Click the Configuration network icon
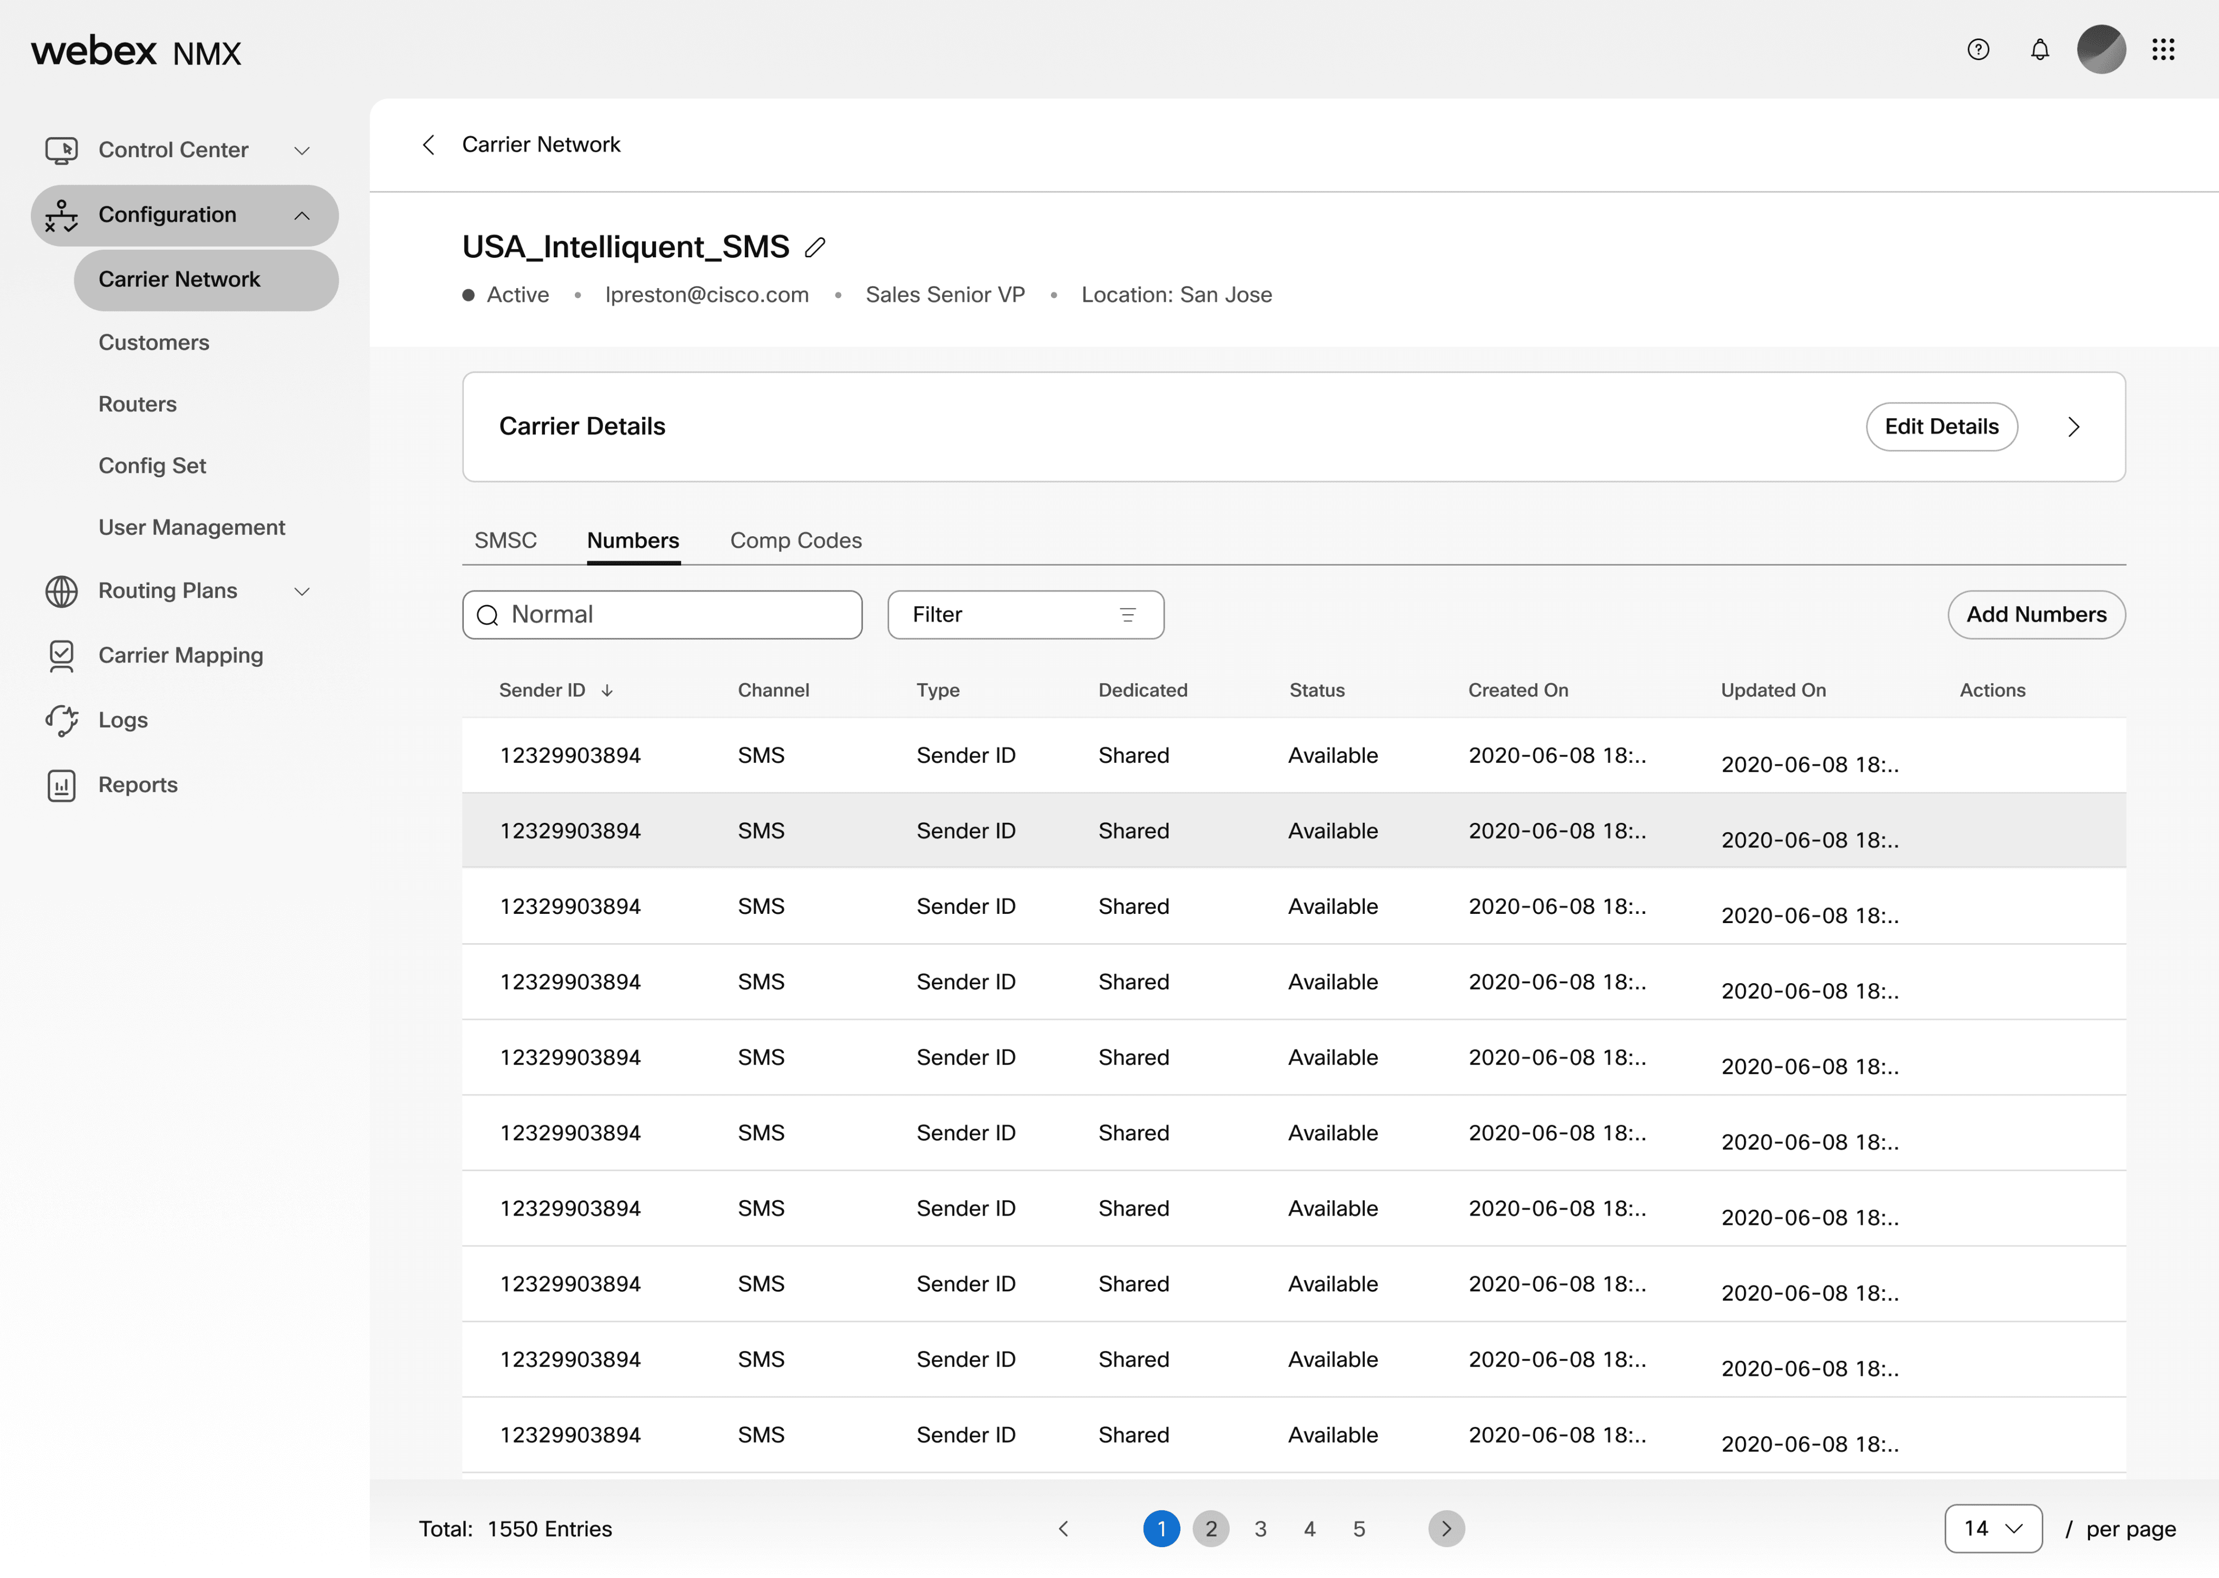Image resolution: width=2219 pixels, height=1578 pixels. (61, 216)
